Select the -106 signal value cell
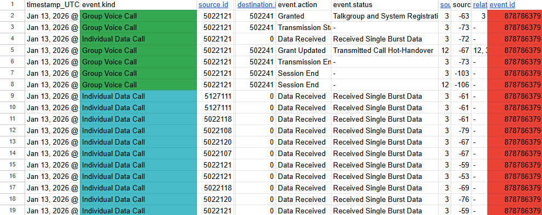This screenshot has width=542, height=215. pos(461,85)
